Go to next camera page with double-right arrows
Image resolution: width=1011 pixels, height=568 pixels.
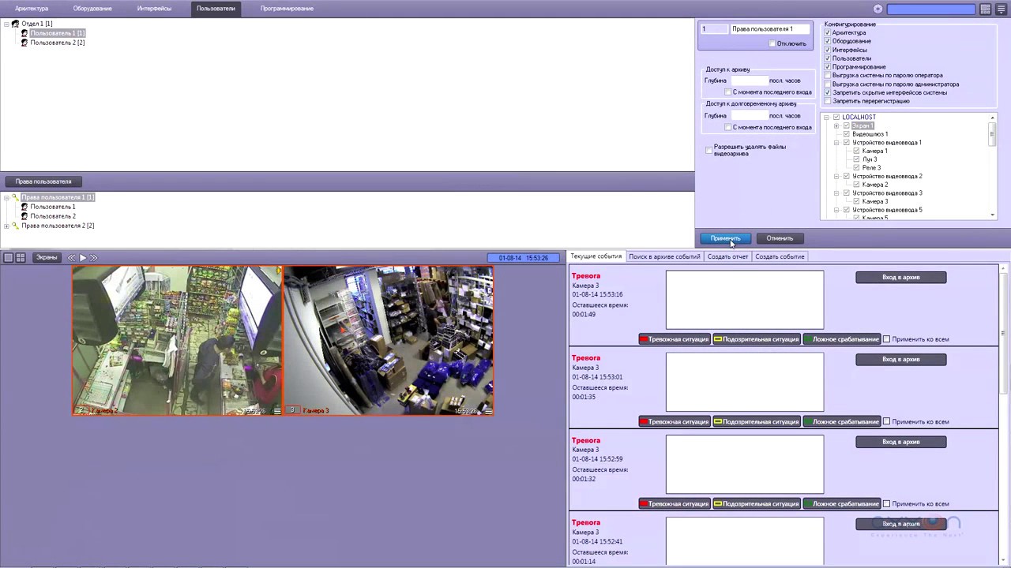coord(93,257)
